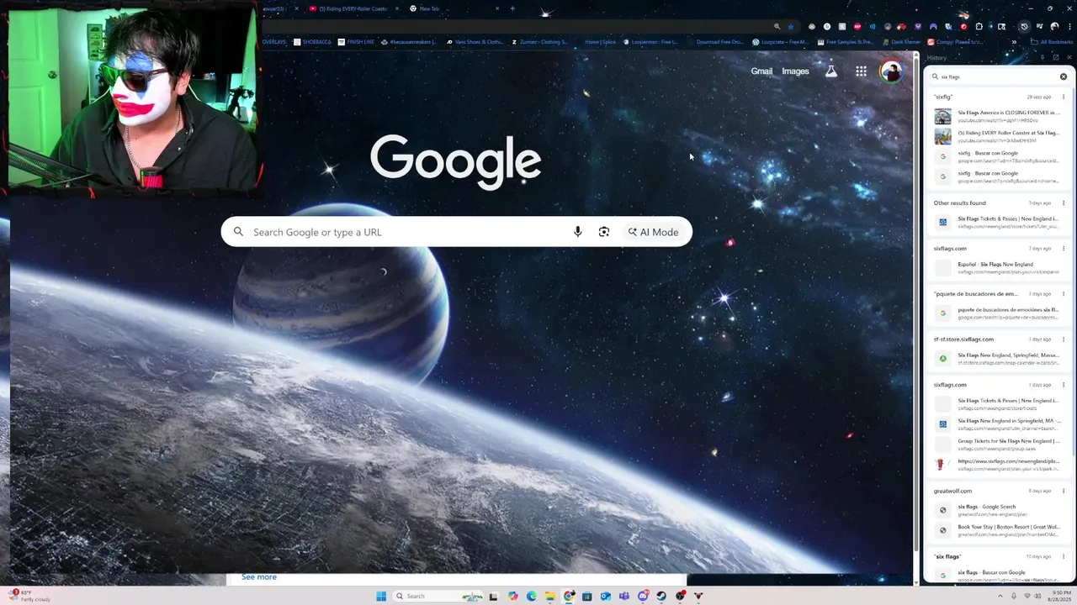
Task: Open Google Lens image search icon
Action: pos(603,232)
